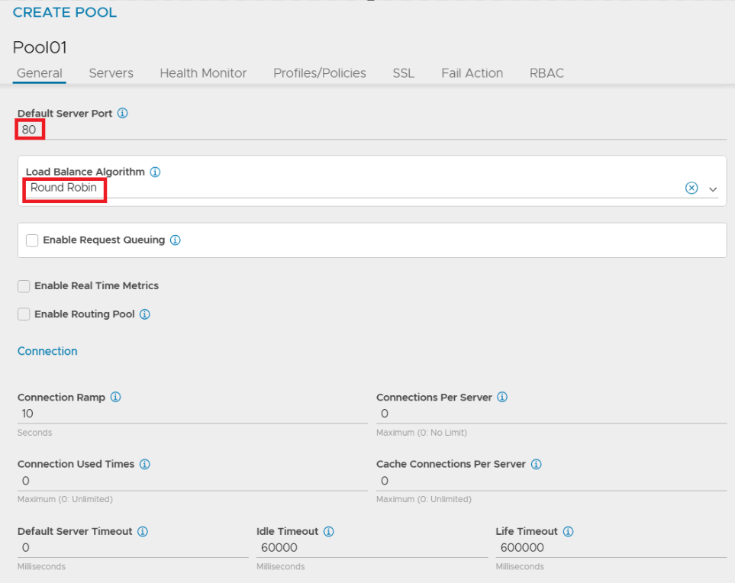
Task: Enable Request Queuing checkbox
Action: tap(32, 240)
